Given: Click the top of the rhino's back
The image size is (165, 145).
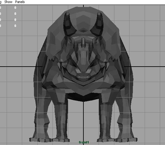Looking at the screenshot, I should [83, 12].
